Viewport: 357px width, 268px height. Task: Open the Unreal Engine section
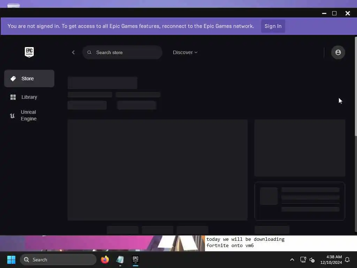(29, 116)
